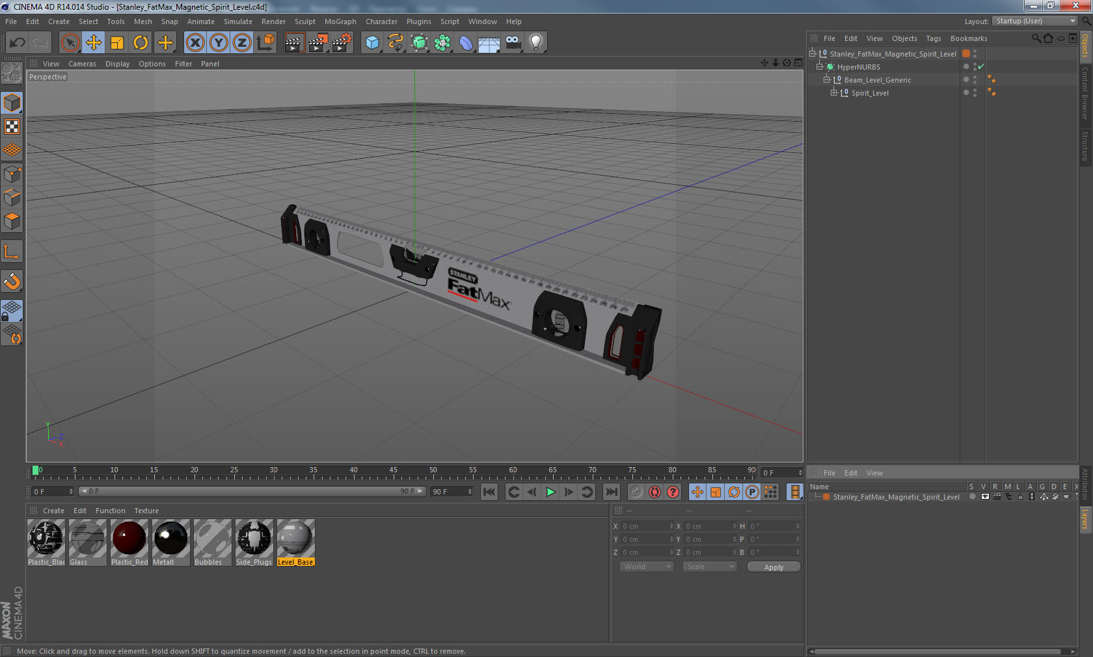Render to Picture Viewer
This screenshot has width=1093, height=657.
point(318,43)
